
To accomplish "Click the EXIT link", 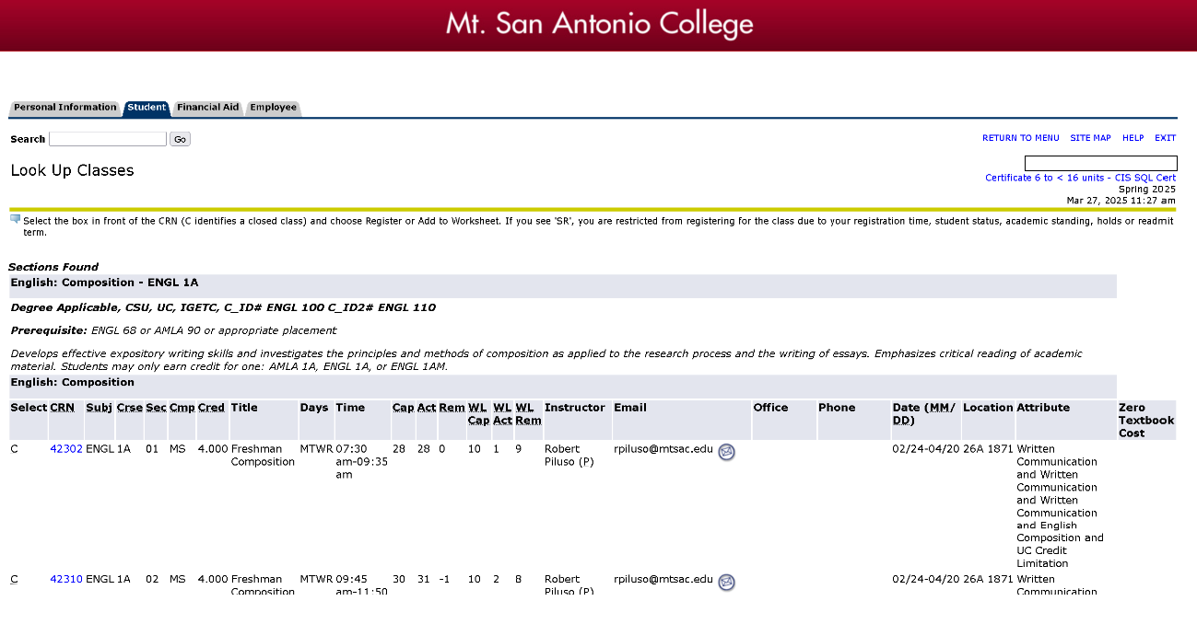I will click(1165, 138).
